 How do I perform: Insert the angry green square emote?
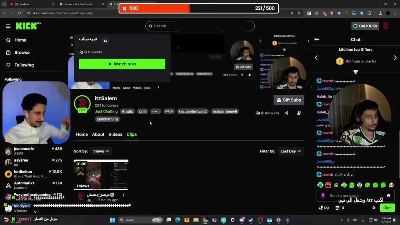tap(336, 185)
